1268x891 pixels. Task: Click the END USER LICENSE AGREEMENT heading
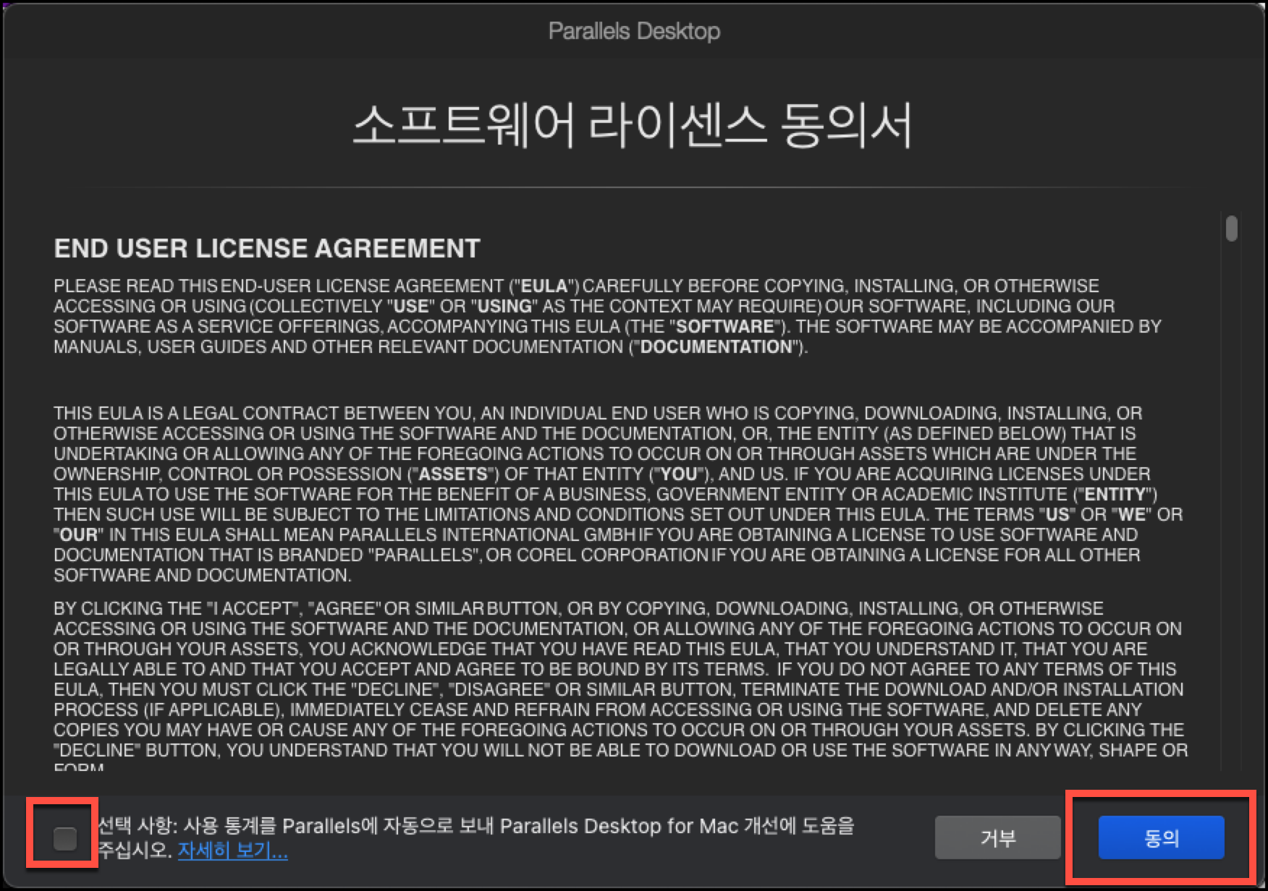266,248
